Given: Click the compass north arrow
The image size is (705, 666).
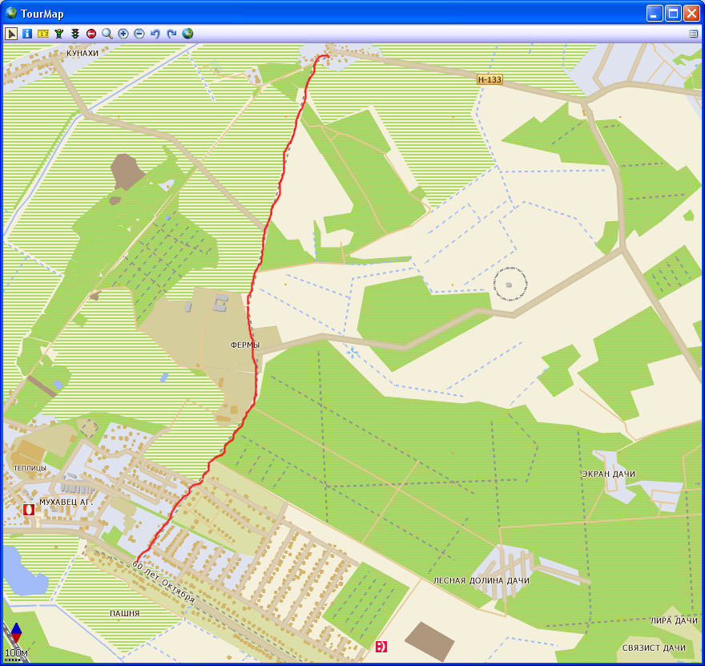Looking at the screenshot, I should [17, 632].
